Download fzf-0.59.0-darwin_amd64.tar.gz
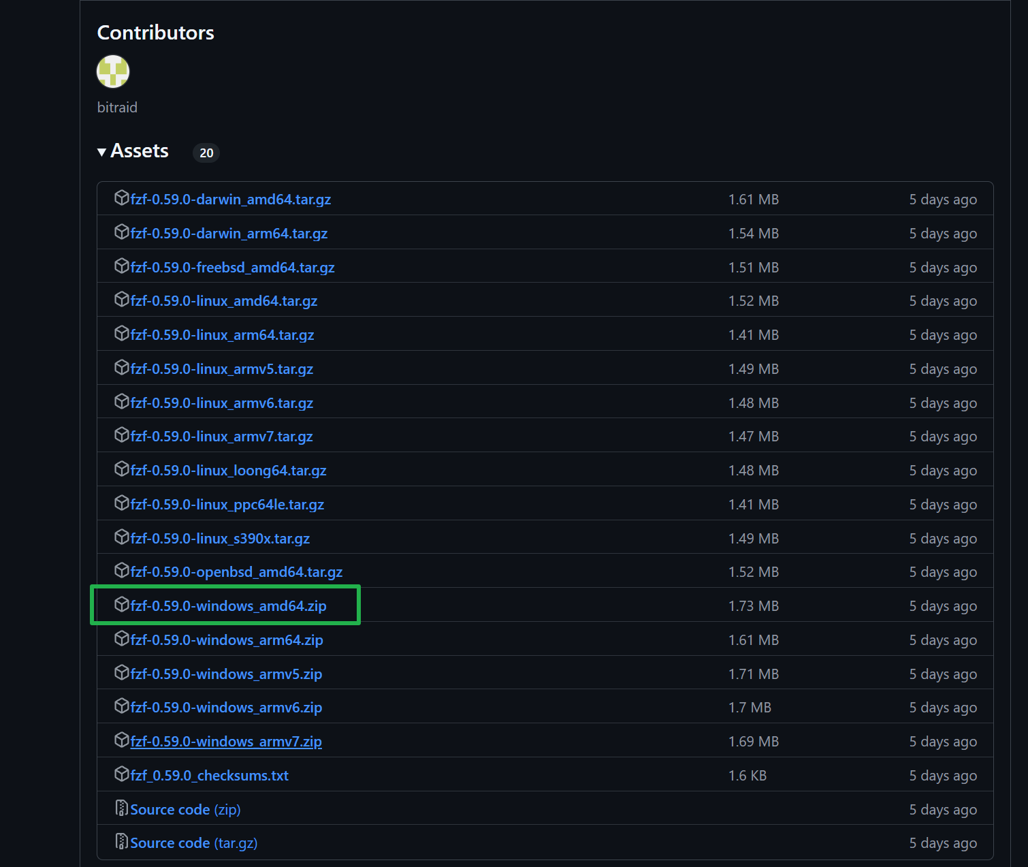This screenshot has width=1028, height=867. [x=231, y=200]
